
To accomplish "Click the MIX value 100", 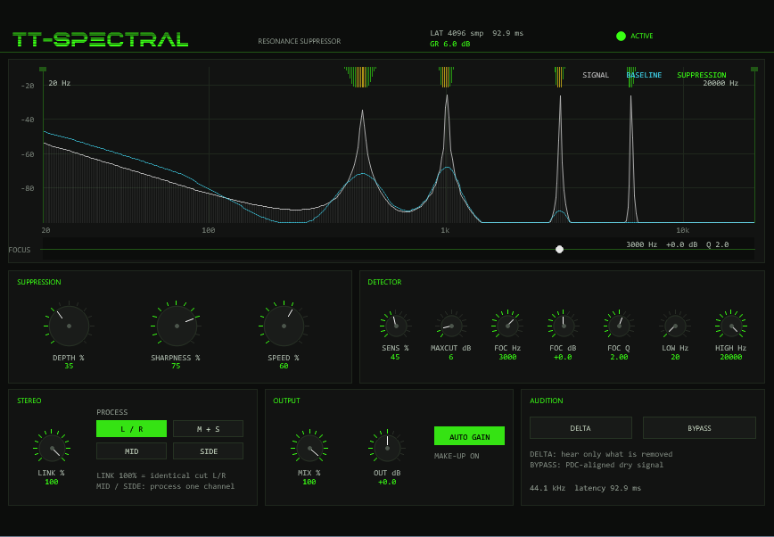I will [x=309, y=482].
